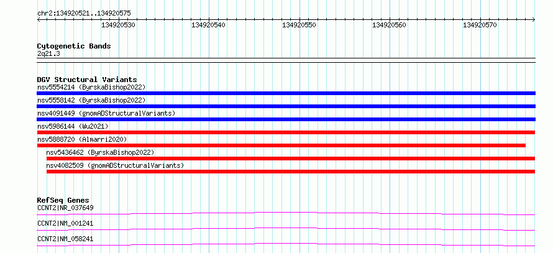
Task: Select the RefSeq Genes track title
Action: (63, 200)
